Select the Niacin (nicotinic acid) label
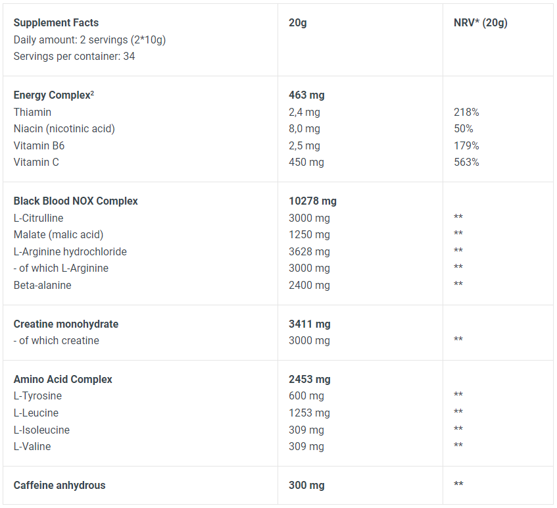Viewport: 557px width, 508px height. pyautogui.click(x=64, y=129)
